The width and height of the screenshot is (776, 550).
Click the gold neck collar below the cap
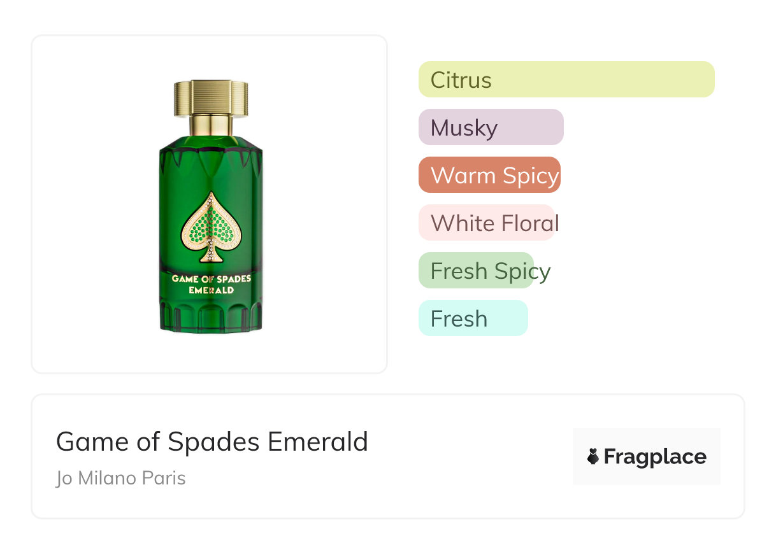coord(210,125)
